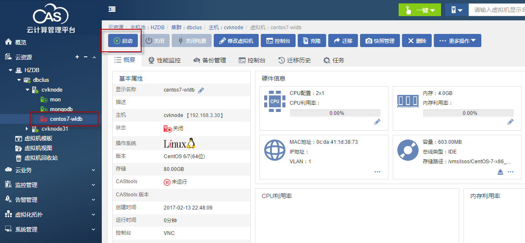Delete the VM with 删除 button
525x243 pixels.
(417, 41)
